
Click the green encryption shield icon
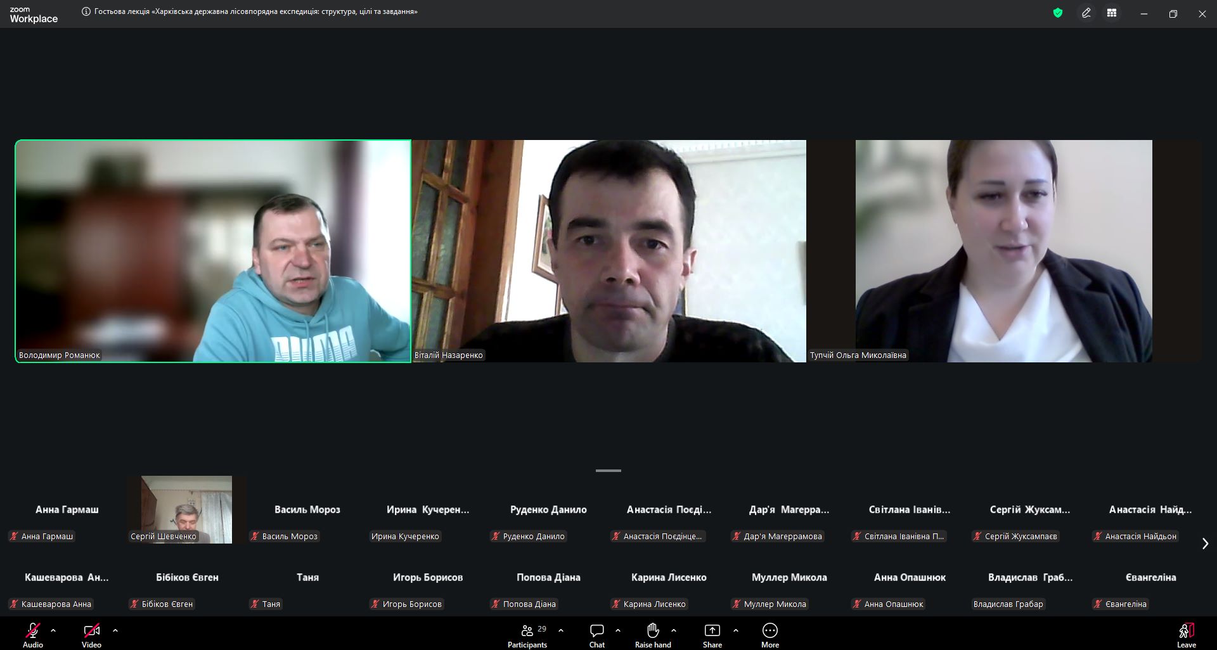[1057, 13]
